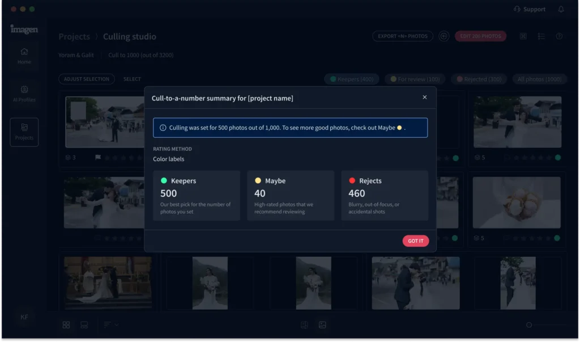Open the ADJUST SELECTION options
The image size is (580, 342).
(x=87, y=79)
